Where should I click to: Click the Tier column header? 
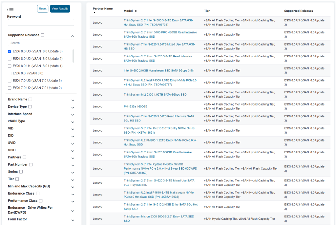[207, 11]
